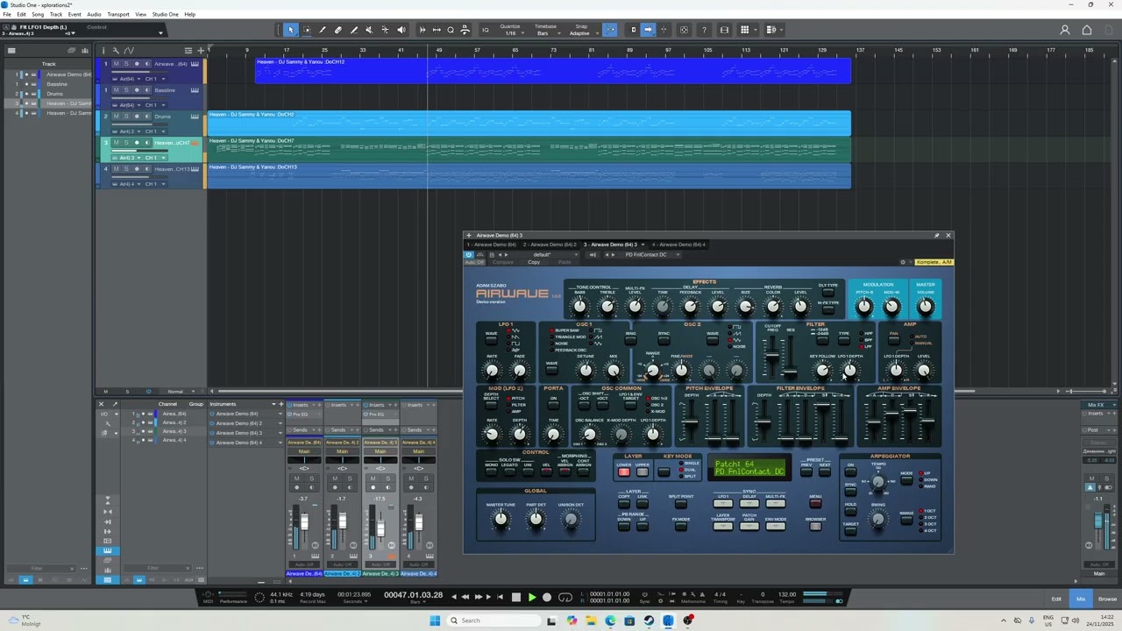Switch to the 1 - Airwave Demo (64) tab

click(493, 245)
